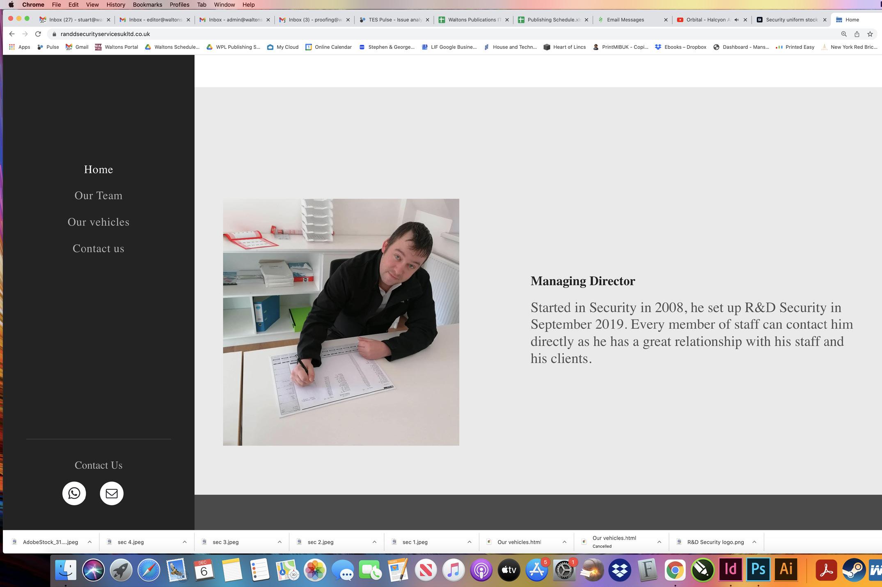Click the zoom magnifier icon in the address bar
The image size is (882, 587).
click(x=844, y=34)
